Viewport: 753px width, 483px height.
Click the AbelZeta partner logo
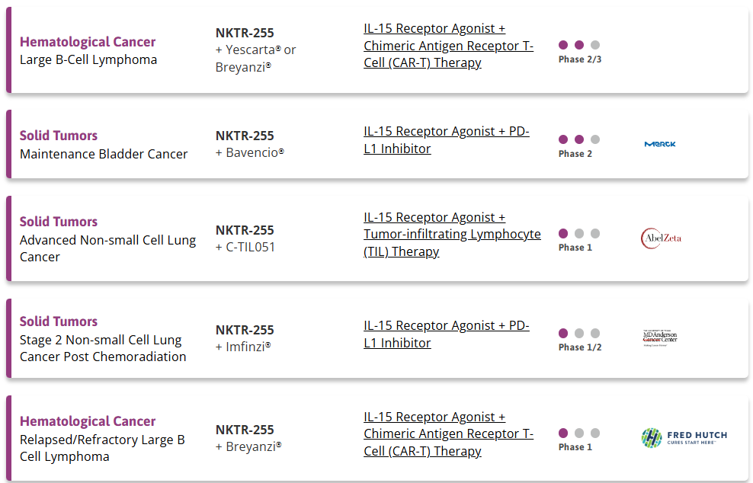click(662, 238)
